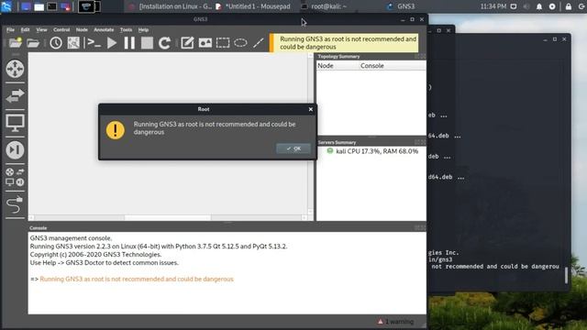Viewport: 587px width, 330px height.
Task: Toggle show/hide interface labels icon
Action: 73,43
